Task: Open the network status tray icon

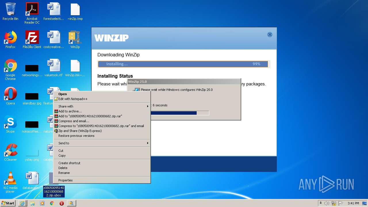Action: coord(334,203)
